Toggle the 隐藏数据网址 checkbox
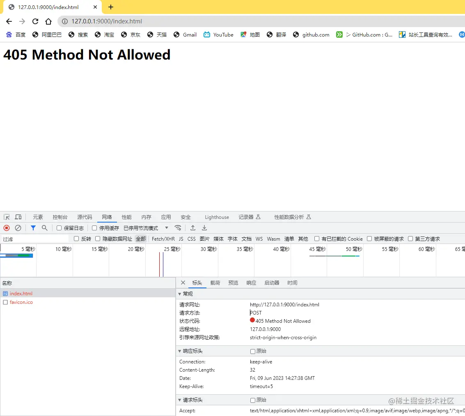465x416 pixels. [98, 239]
